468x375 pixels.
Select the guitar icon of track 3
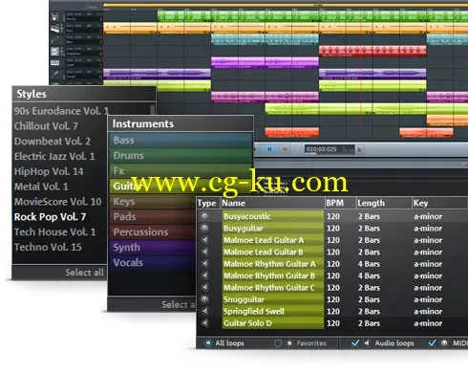click(x=55, y=40)
